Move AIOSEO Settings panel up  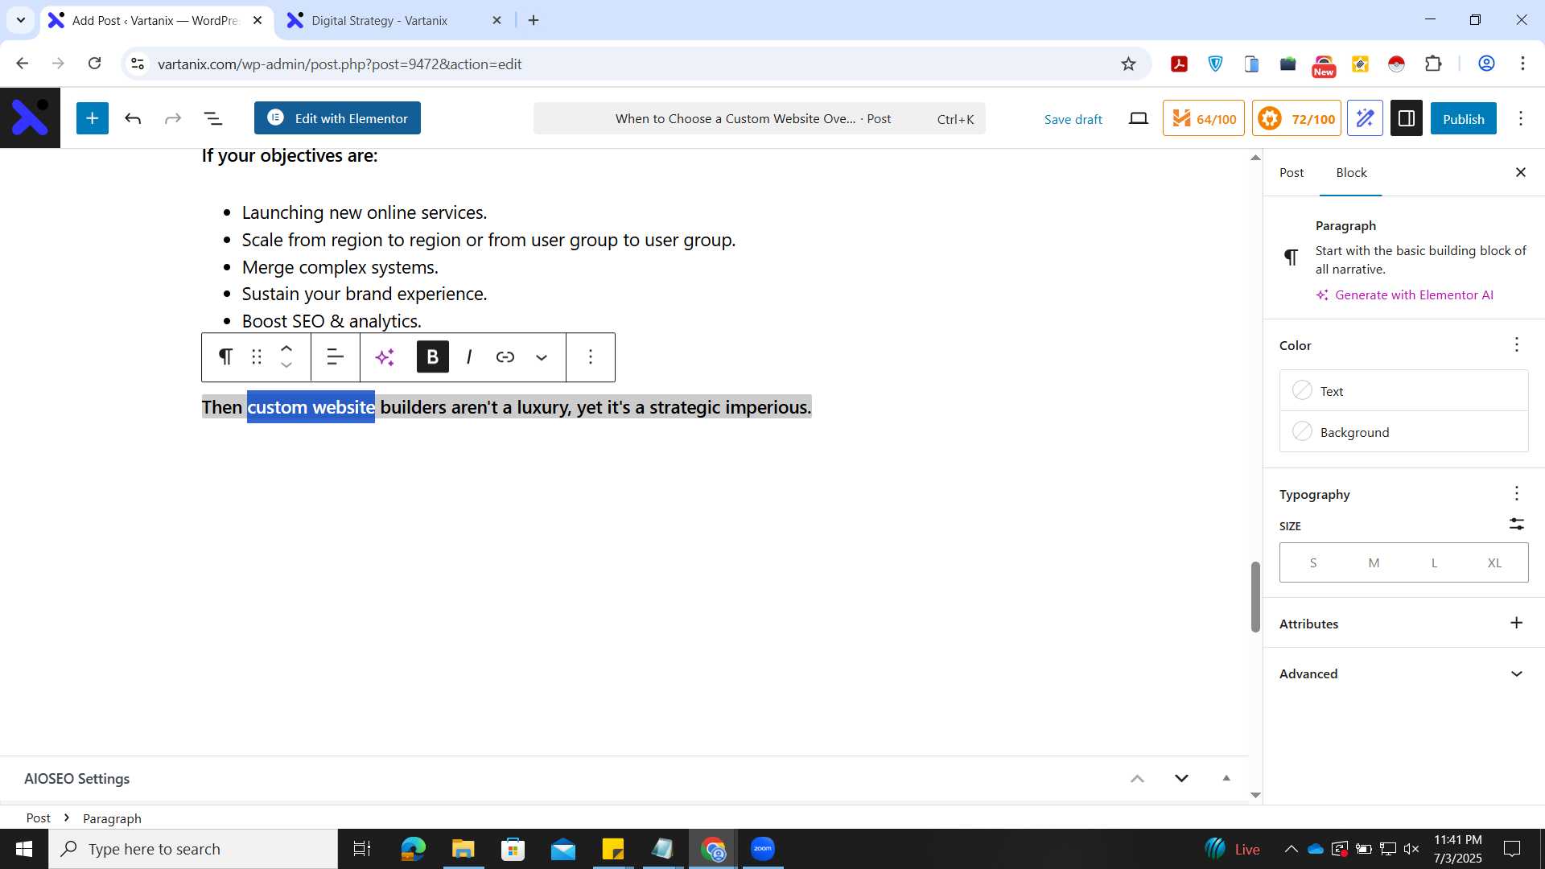pyautogui.click(x=1137, y=778)
